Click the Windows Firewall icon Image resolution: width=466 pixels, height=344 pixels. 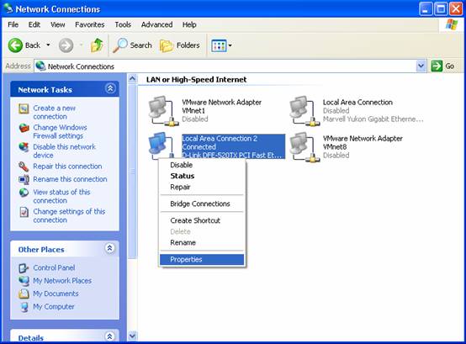point(24,129)
